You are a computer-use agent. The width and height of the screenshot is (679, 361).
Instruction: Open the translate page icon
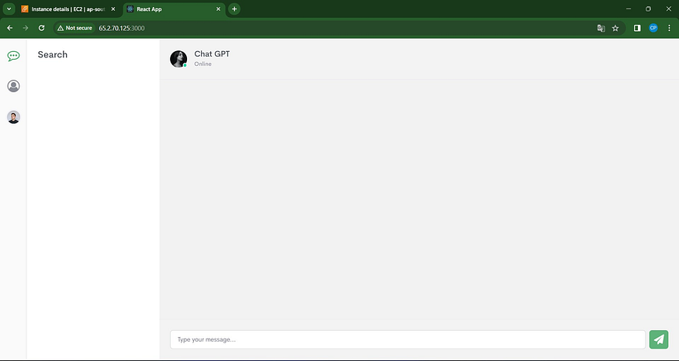click(x=601, y=28)
